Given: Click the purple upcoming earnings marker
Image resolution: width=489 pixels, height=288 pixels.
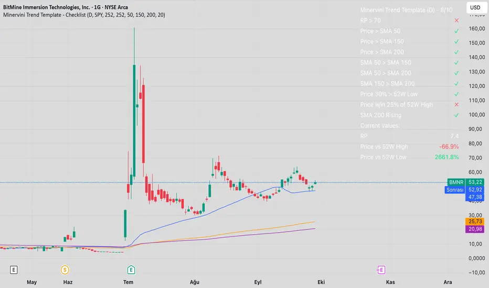Looking at the screenshot, I should 381,270.
